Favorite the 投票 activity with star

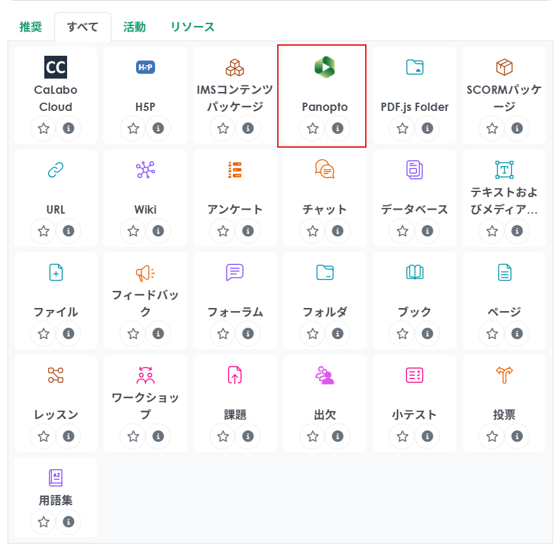pos(492,437)
